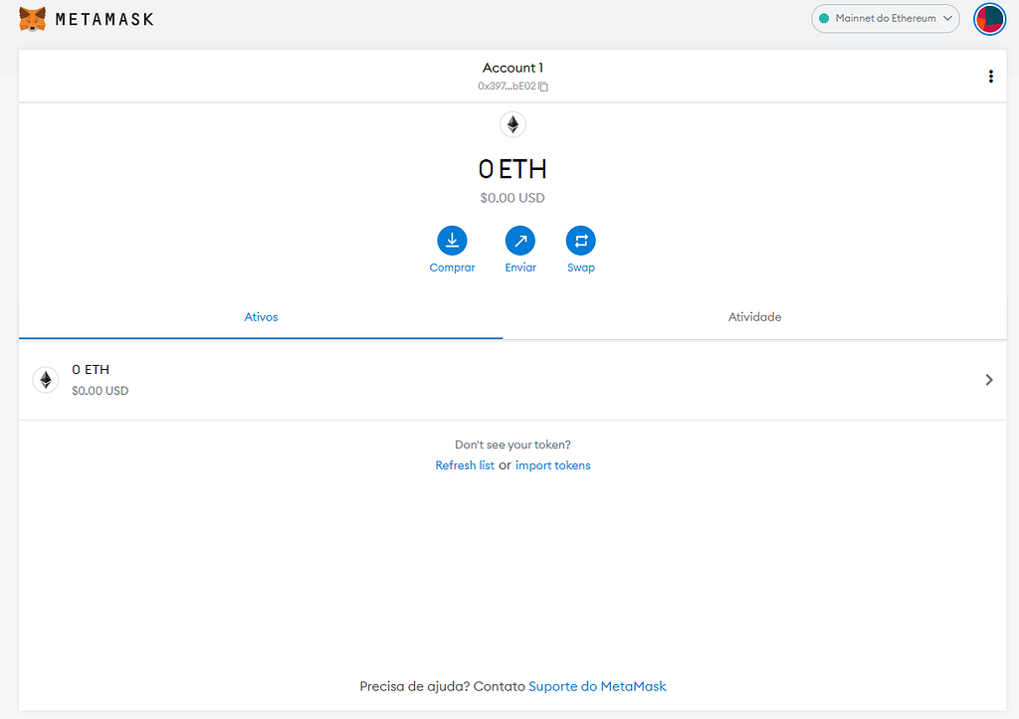The height and width of the screenshot is (719, 1019).
Task: Click the import tokens link
Action: (553, 465)
